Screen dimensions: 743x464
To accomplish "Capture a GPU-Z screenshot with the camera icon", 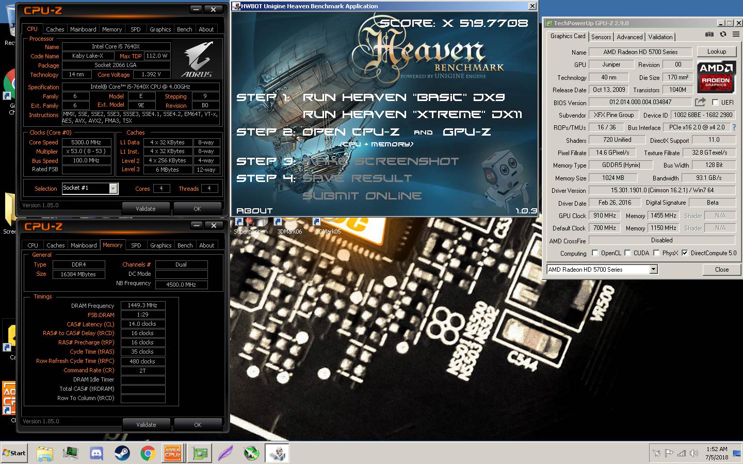I will pos(709,35).
